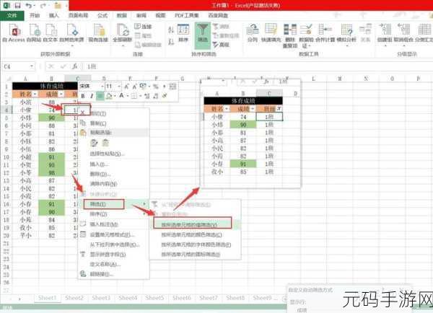Click row header 10
This screenshot has height=313, width=433.
[x=6, y=157]
